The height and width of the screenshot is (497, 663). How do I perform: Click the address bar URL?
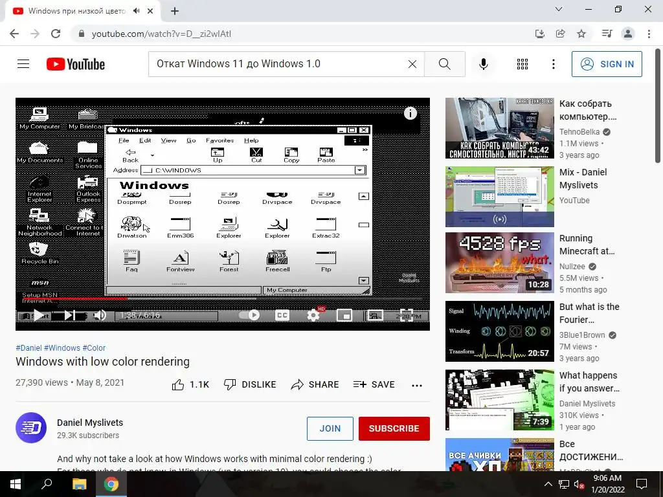pos(161,34)
